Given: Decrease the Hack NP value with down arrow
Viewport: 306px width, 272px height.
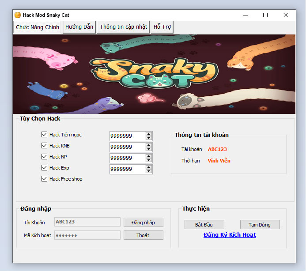Looking at the screenshot, I should click(x=149, y=160).
